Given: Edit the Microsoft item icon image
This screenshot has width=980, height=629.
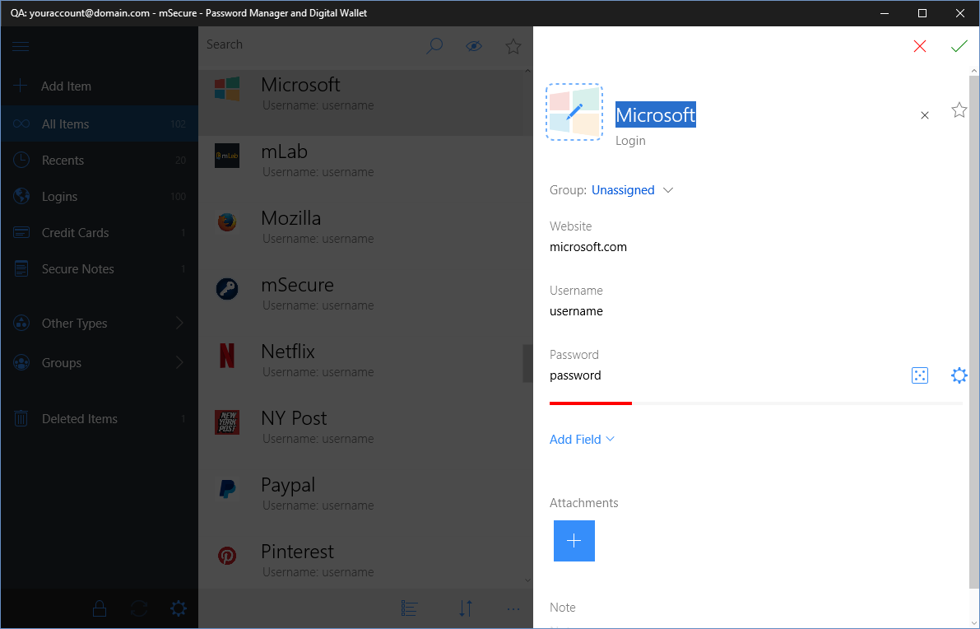Looking at the screenshot, I should 574,112.
